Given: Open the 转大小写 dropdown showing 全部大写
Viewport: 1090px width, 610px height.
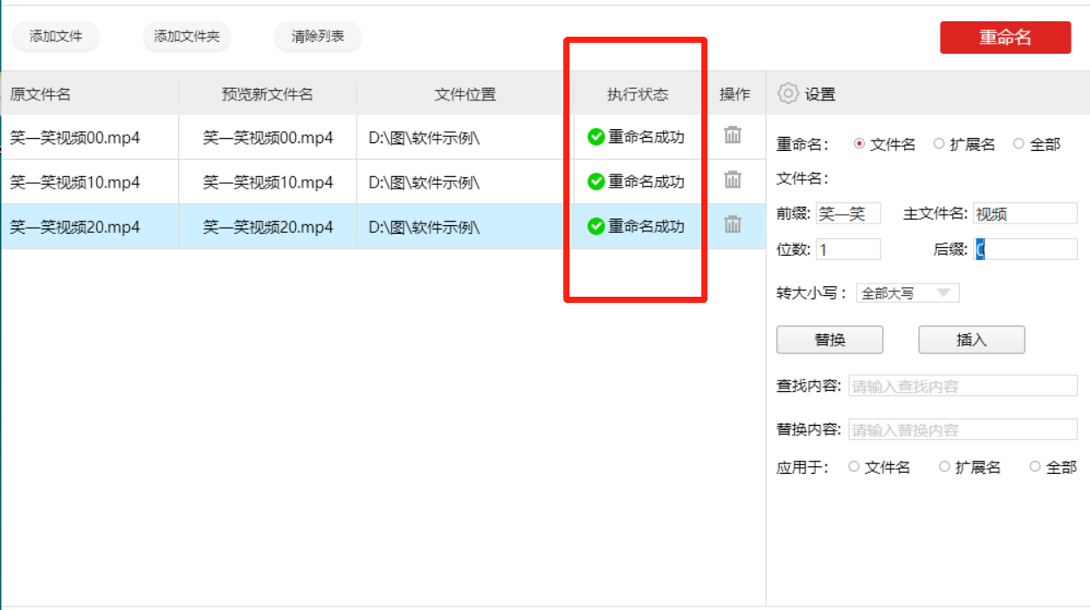Looking at the screenshot, I should click(x=907, y=293).
